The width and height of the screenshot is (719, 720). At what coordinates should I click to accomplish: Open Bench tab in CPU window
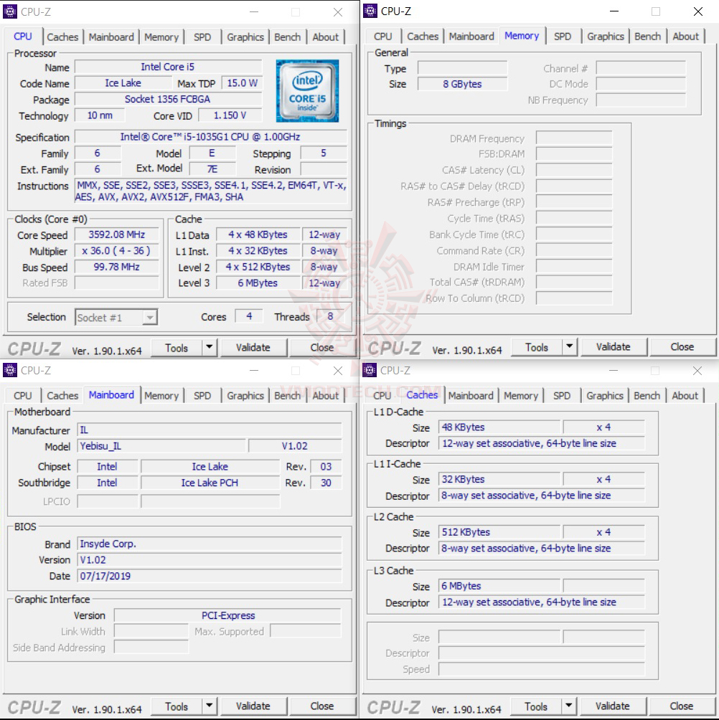(288, 37)
